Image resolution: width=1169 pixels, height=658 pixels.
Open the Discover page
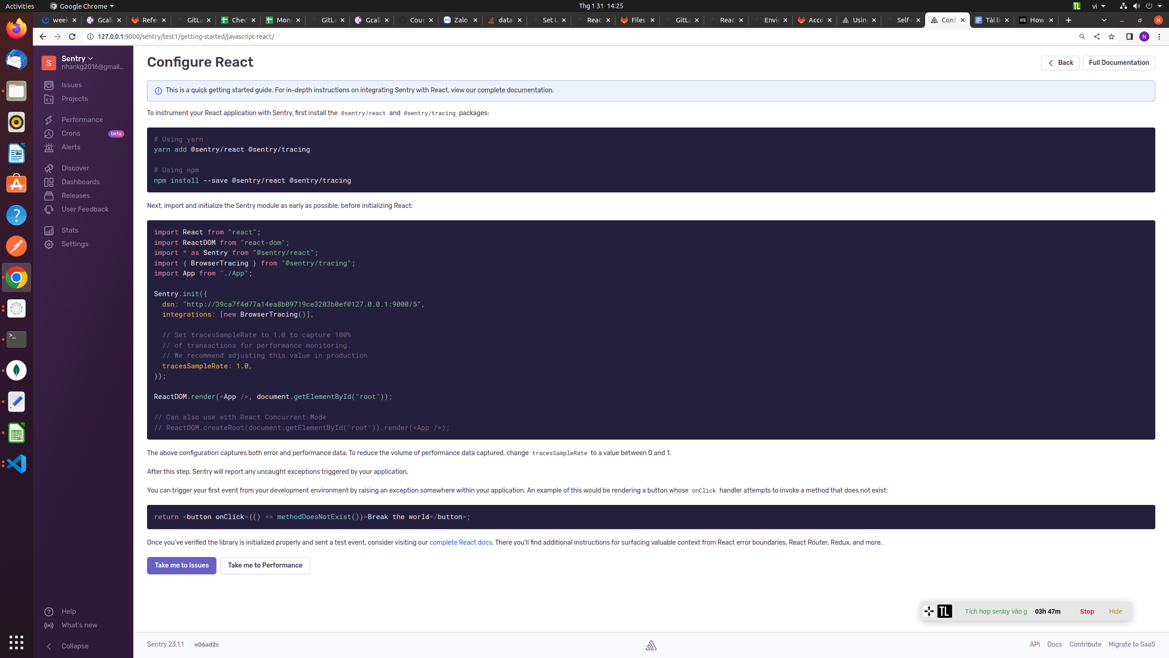point(75,168)
